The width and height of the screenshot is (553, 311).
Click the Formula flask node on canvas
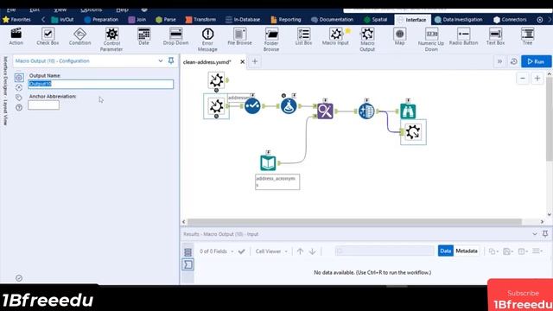[289, 105]
